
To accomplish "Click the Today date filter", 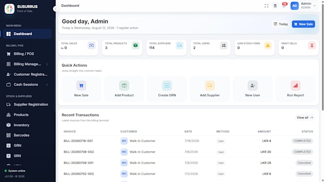I will pyautogui.click(x=281, y=24).
